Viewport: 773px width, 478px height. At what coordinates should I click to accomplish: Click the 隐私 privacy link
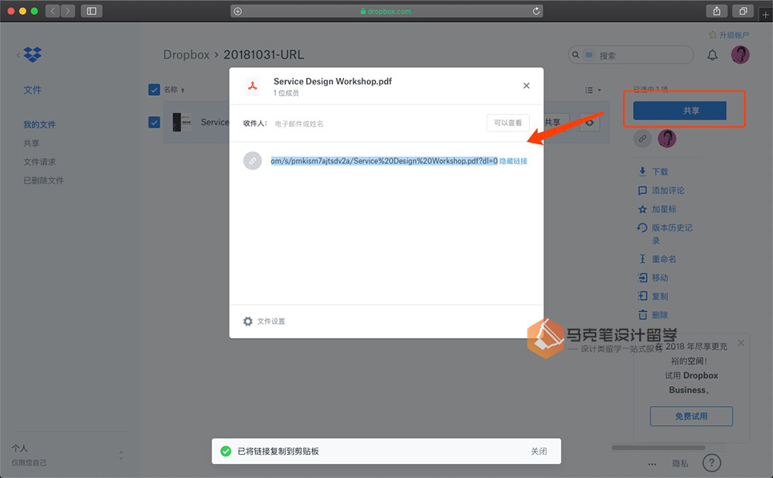pyautogui.click(x=680, y=464)
